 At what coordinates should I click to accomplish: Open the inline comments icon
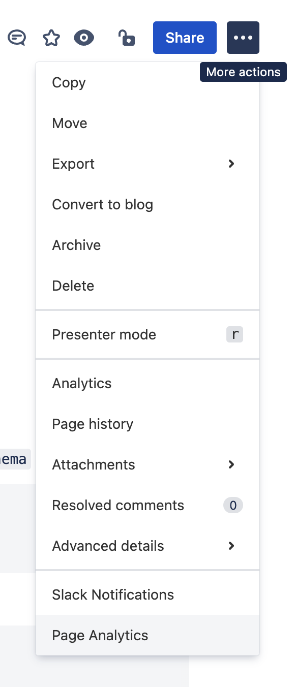(17, 38)
